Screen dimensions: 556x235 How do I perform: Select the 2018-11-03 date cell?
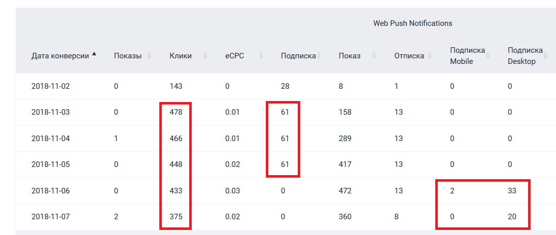50,112
